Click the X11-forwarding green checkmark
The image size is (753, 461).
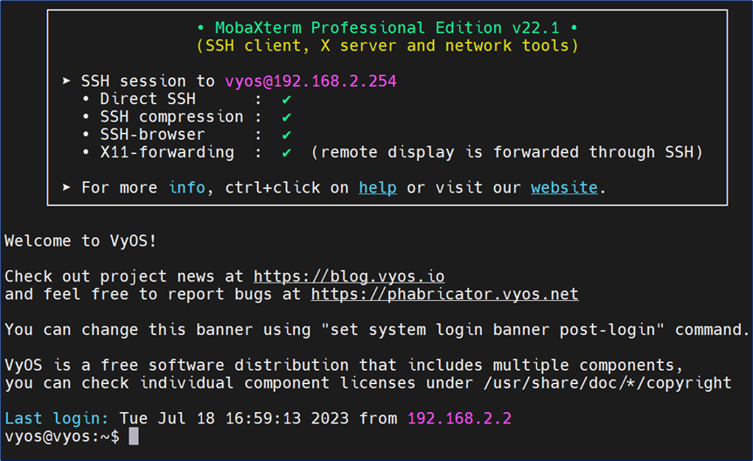coord(286,152)
